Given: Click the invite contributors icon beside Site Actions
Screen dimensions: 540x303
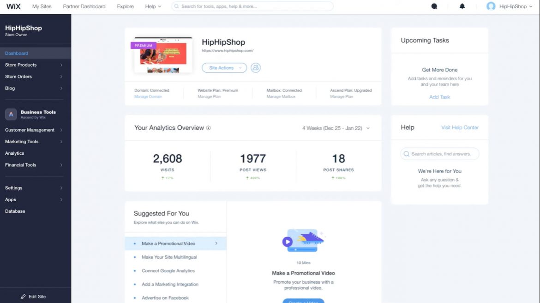Looking at the screenshot, I should pyautogui.click(x=255, y=67).
